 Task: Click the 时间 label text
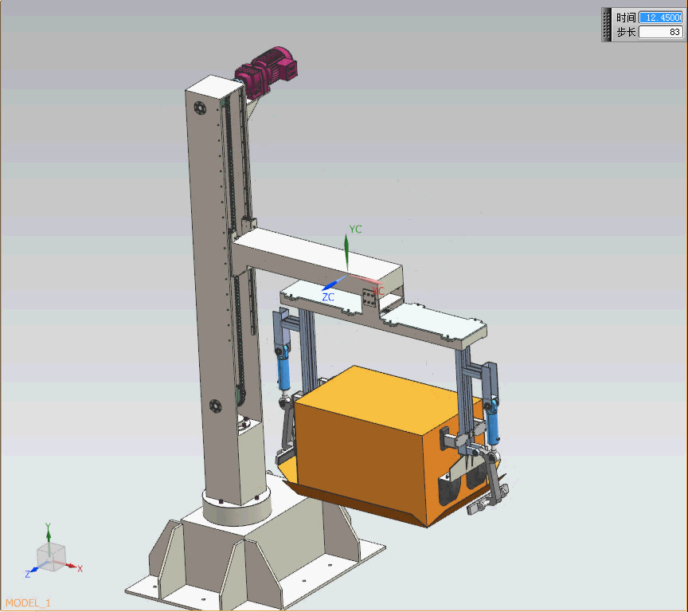(x=626, y=18)
